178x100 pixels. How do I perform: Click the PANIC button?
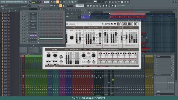click(x=61, y=61)
